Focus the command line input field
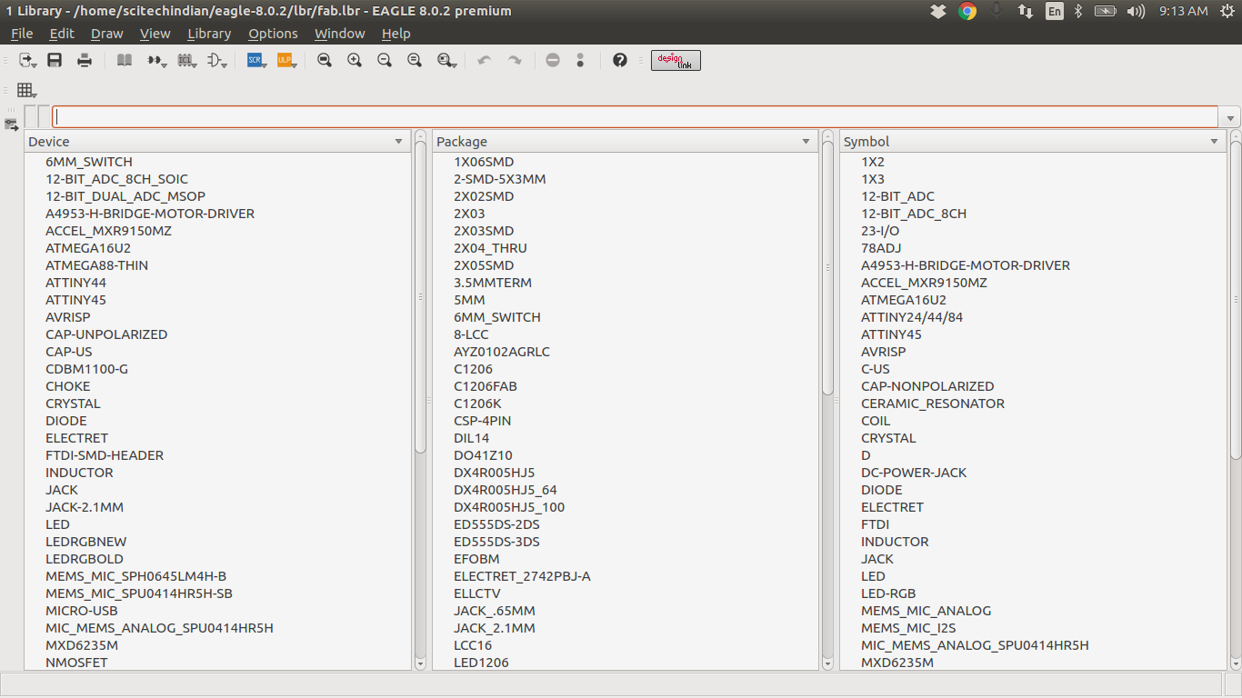 635,117
